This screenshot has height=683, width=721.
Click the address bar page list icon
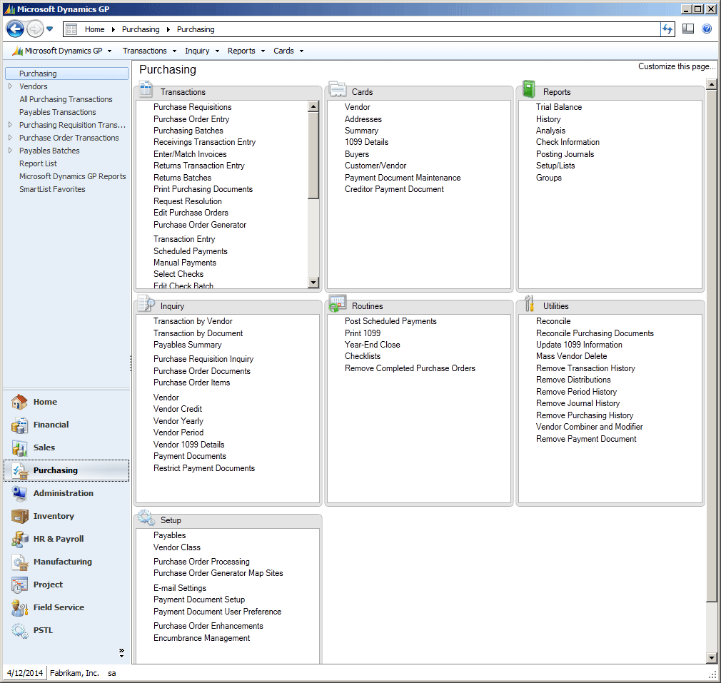tap(71, 29)
